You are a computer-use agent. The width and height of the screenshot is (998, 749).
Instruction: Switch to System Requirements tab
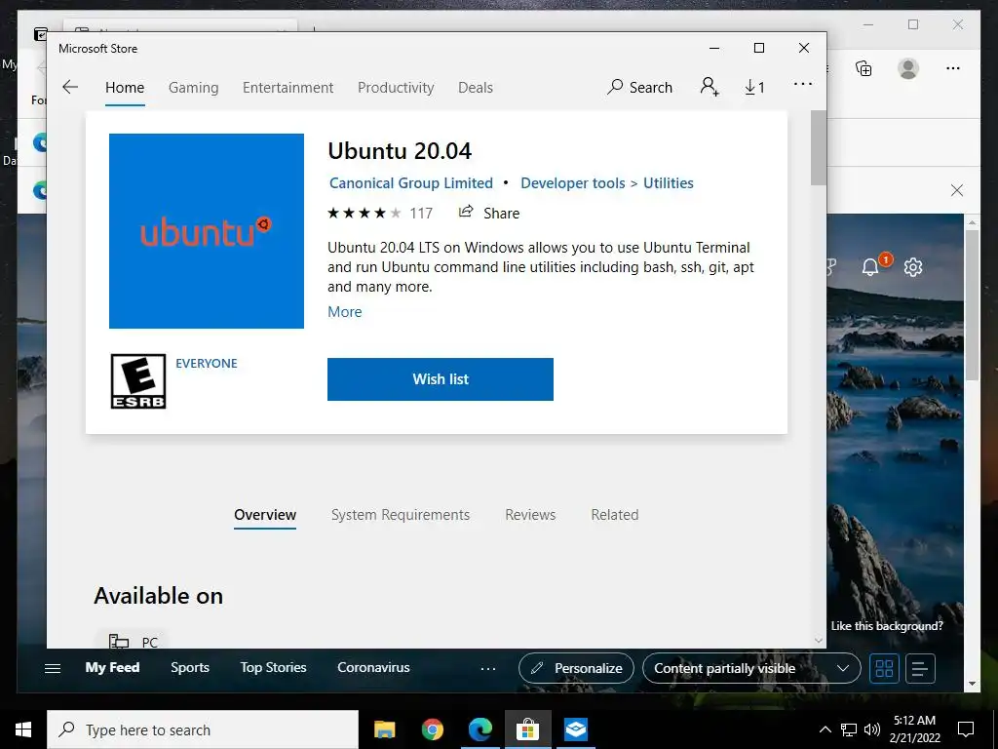pos(401,515)
